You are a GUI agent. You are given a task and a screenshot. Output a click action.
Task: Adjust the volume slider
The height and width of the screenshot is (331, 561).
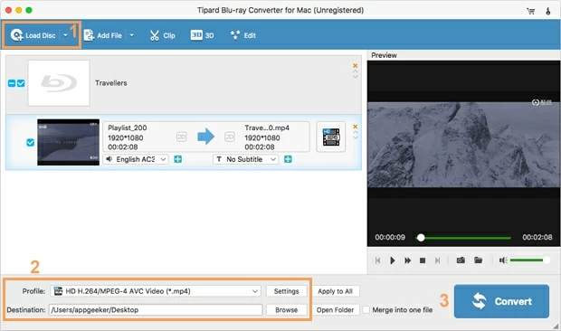tap(529, 260)
